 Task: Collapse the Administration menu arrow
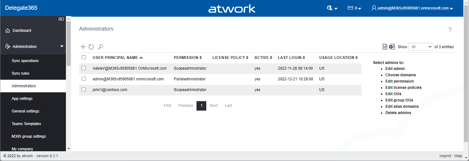coord(62,47)
